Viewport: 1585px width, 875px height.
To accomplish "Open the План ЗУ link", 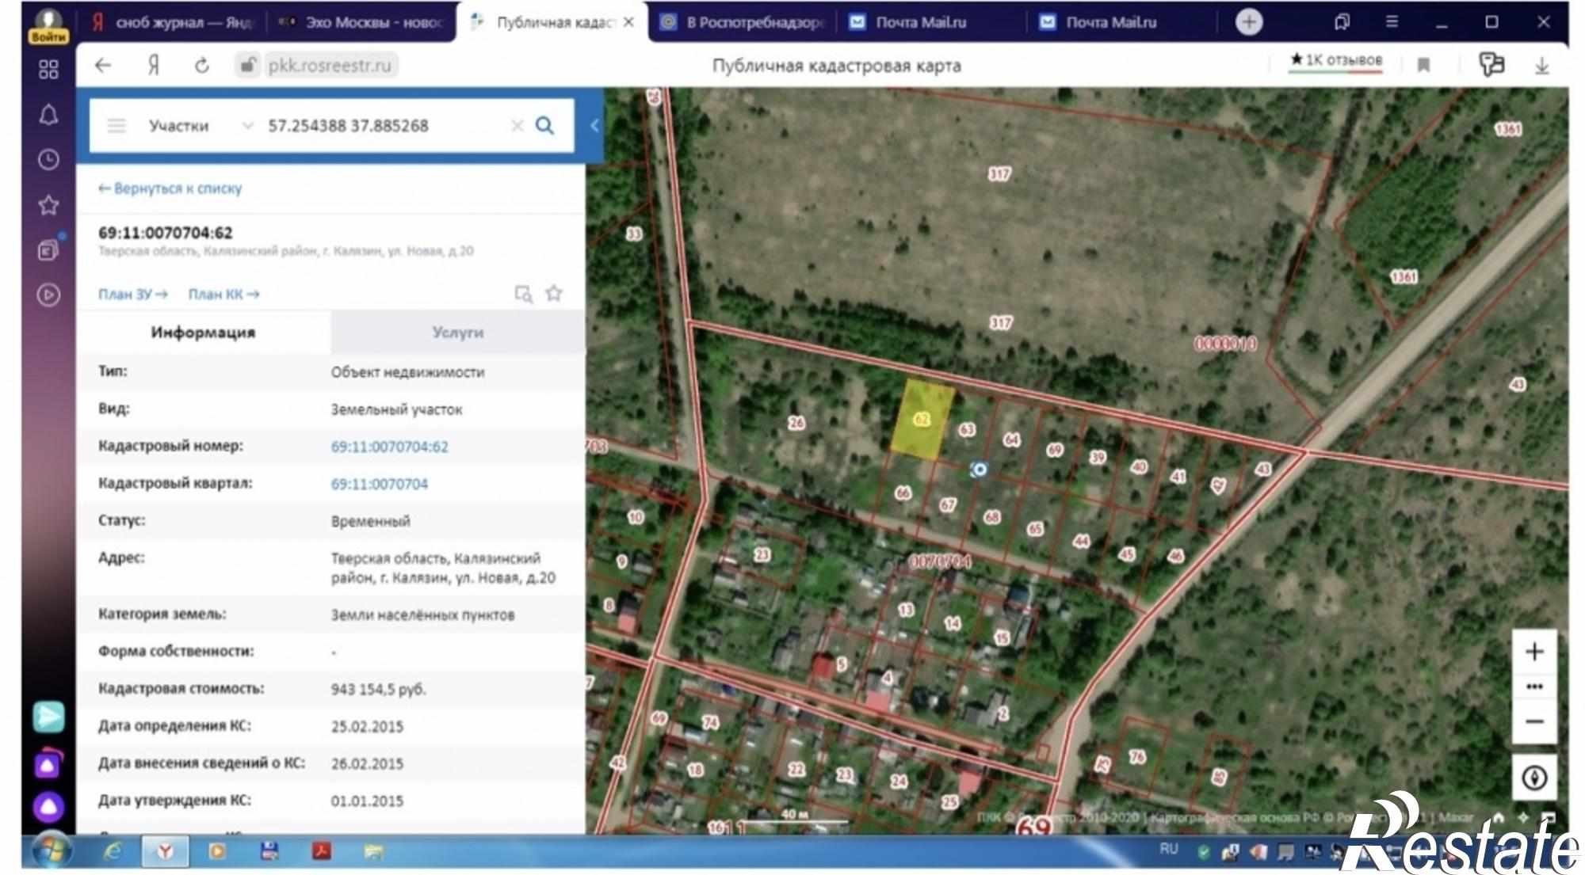I will pyautogui.click(x=133, y=295).
